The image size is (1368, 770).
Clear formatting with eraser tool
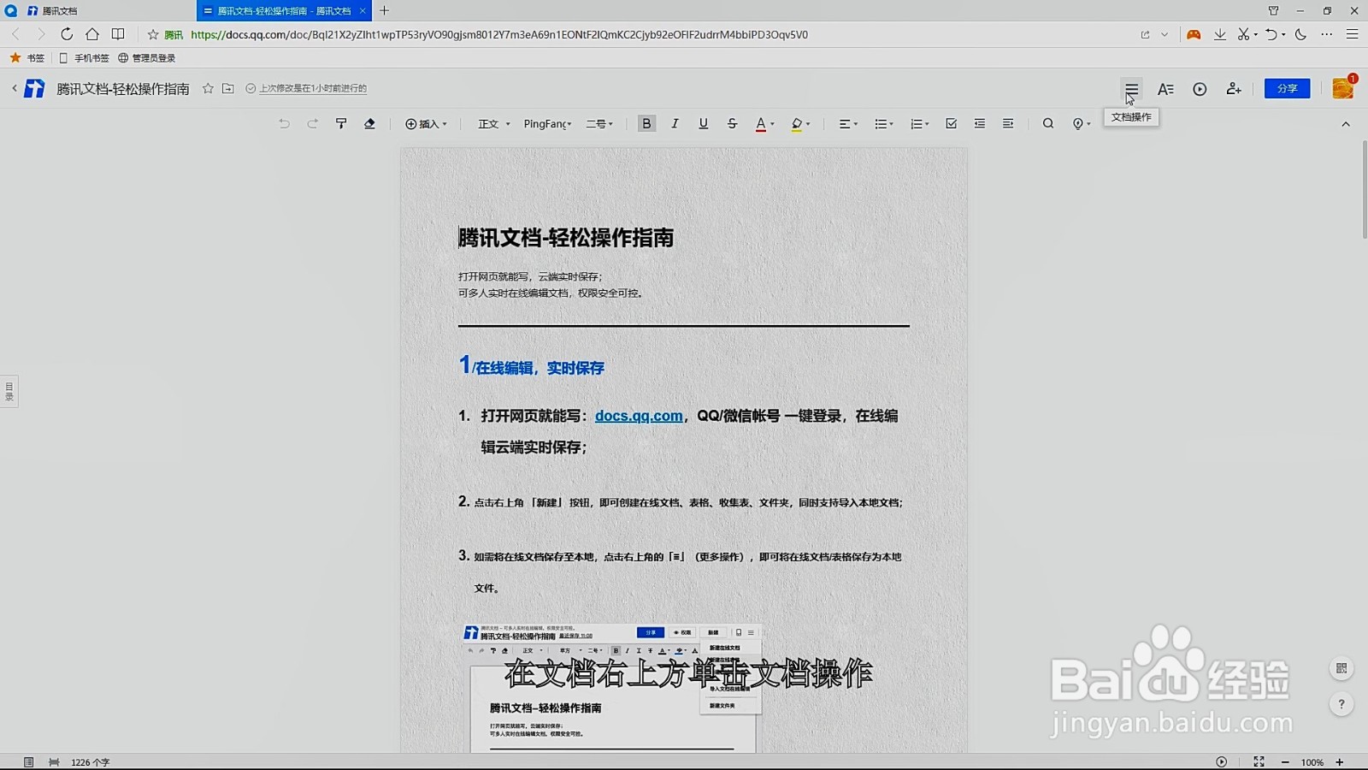[x=369, y=124]
